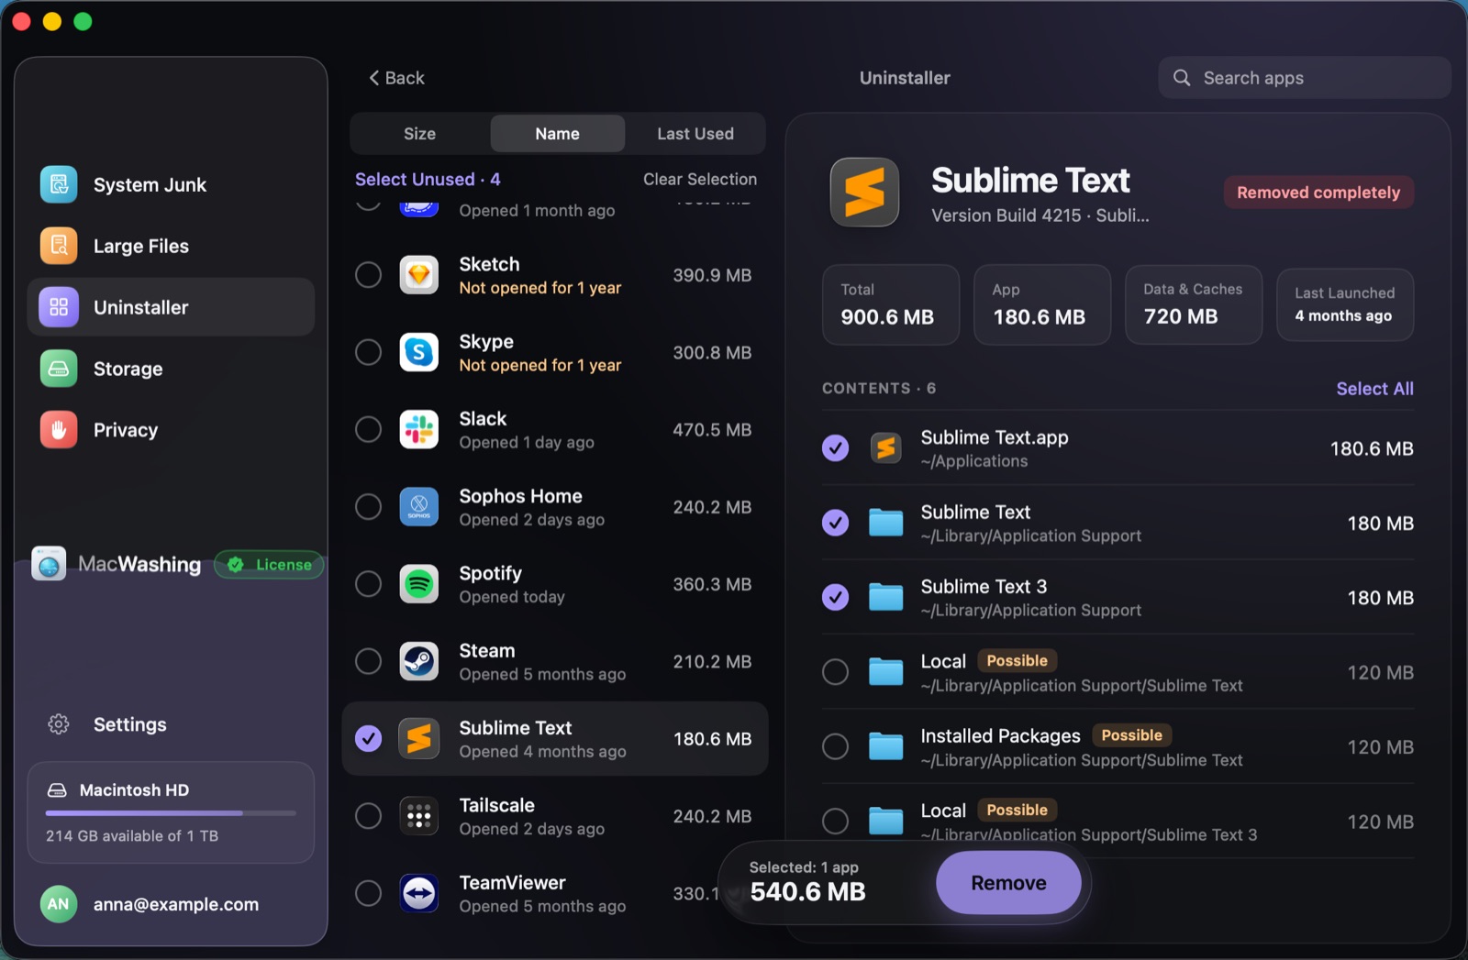Uncheck the Sublime Text app checkbox in list

point(368,738)
